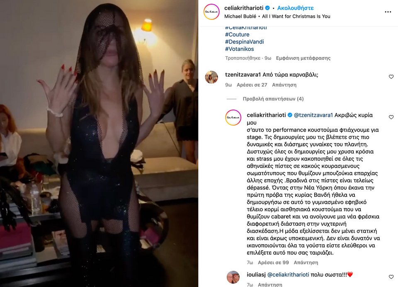Open the #Votanikos hashtag

pos(239,49)
